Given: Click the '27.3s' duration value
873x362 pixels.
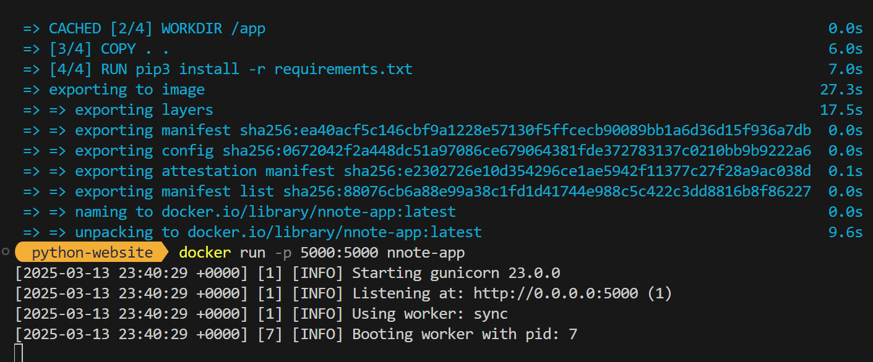Looking at the screenshot, I should click(841, 90).
